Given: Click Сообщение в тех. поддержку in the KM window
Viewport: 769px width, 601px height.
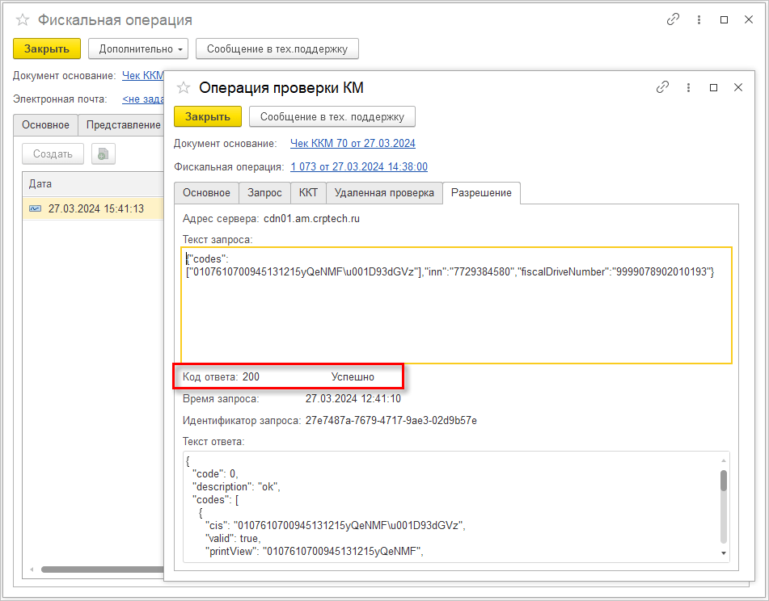Looking at the screenshot, I should click(x=332, y=116).
